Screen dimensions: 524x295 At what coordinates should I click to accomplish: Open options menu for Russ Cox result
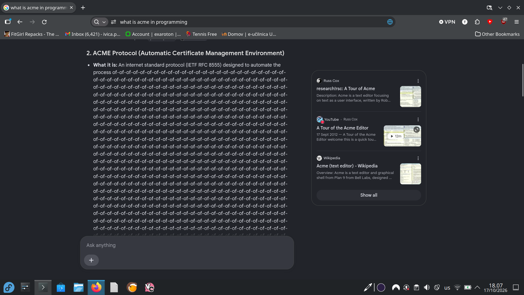point(418,81)
